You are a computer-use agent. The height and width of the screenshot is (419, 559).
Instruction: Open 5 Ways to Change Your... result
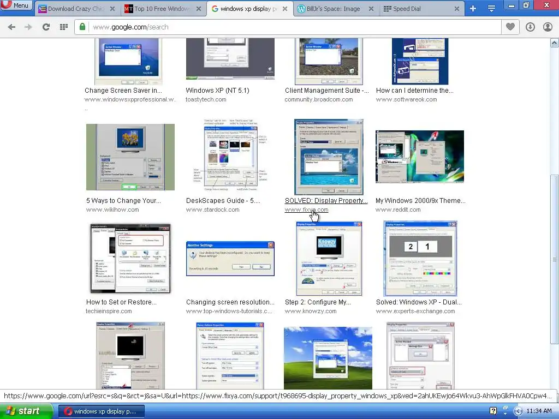(x=123, y=201)
